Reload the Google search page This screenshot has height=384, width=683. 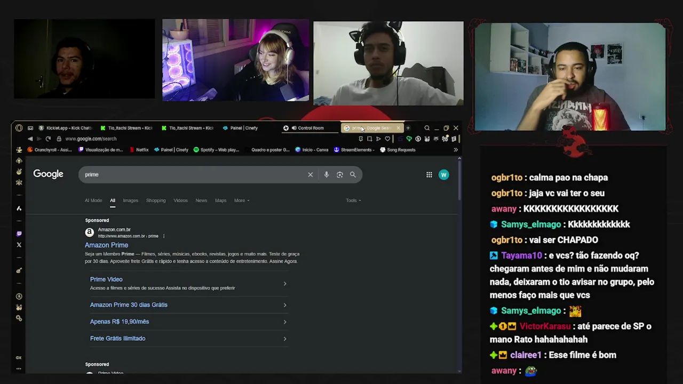pyautogui.click(x=48, y=139)
